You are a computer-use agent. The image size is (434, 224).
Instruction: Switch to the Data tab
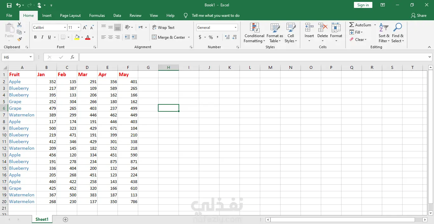pyautogui.click(x=117, y=16)
